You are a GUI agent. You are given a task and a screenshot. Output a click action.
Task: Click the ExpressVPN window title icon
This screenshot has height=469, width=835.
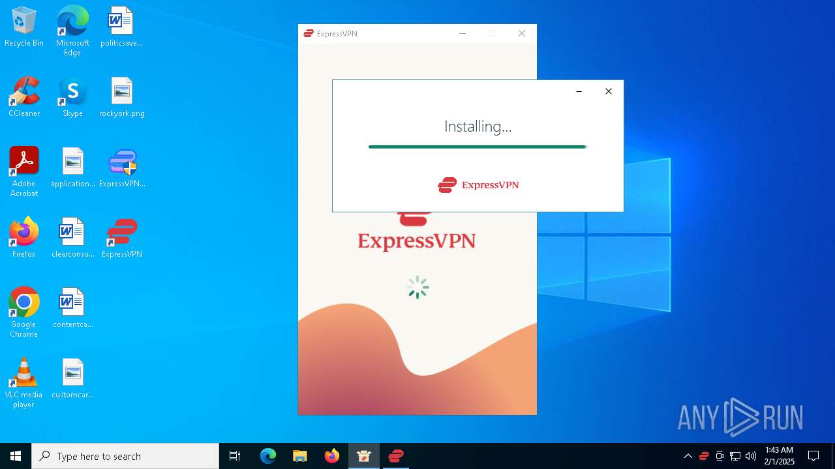pyautogui.click(x=309, y=34)
